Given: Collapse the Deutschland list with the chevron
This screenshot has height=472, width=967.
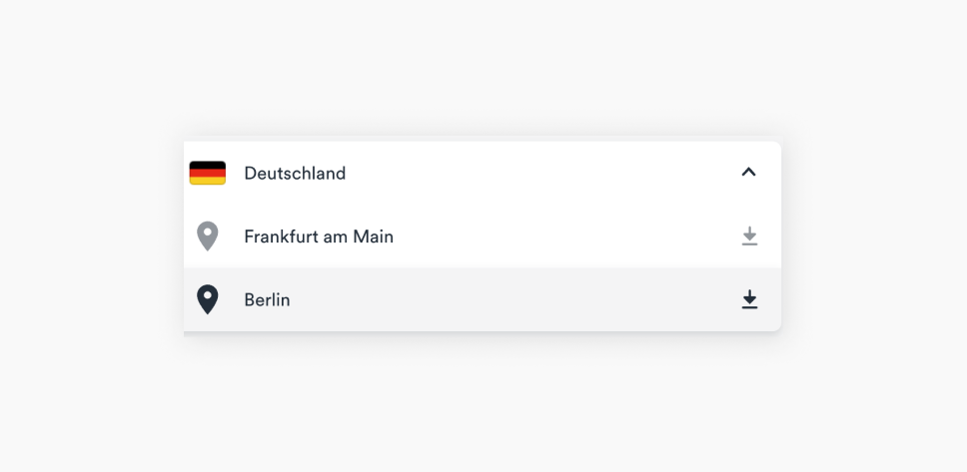Looking at the screenshot, I should pos(748,173).
